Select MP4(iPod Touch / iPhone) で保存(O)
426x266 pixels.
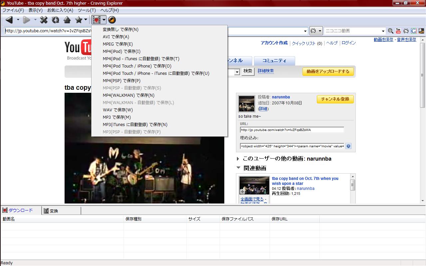point(159,66)
